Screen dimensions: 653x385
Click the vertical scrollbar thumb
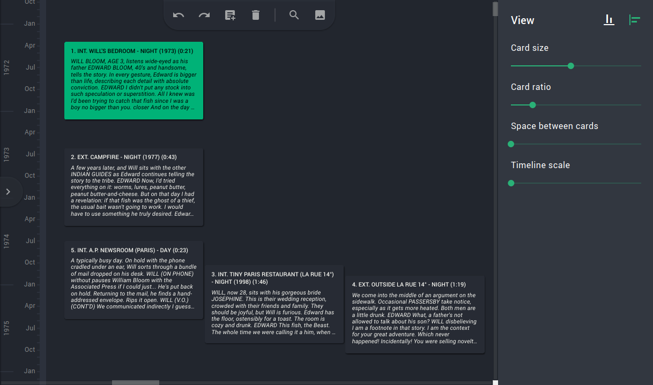coord(495,9)
